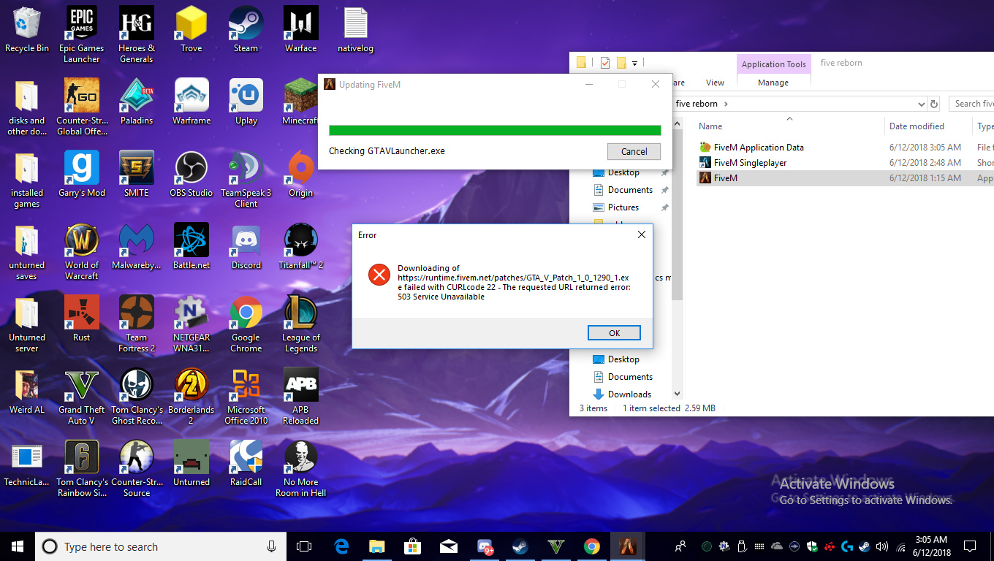Dismiss the error dialog with OK
This screenshot has height=561, width=994.
click(614, 332)
